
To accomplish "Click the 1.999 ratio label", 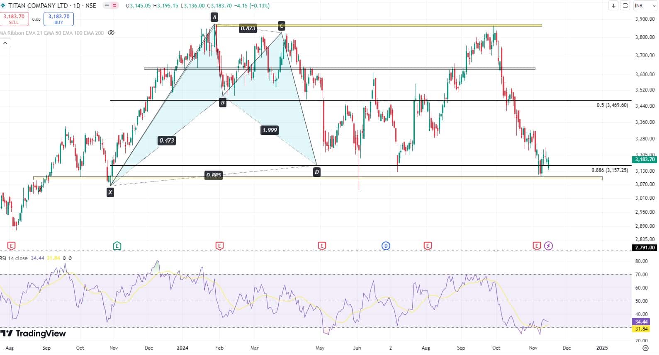I will pos(270,130).
